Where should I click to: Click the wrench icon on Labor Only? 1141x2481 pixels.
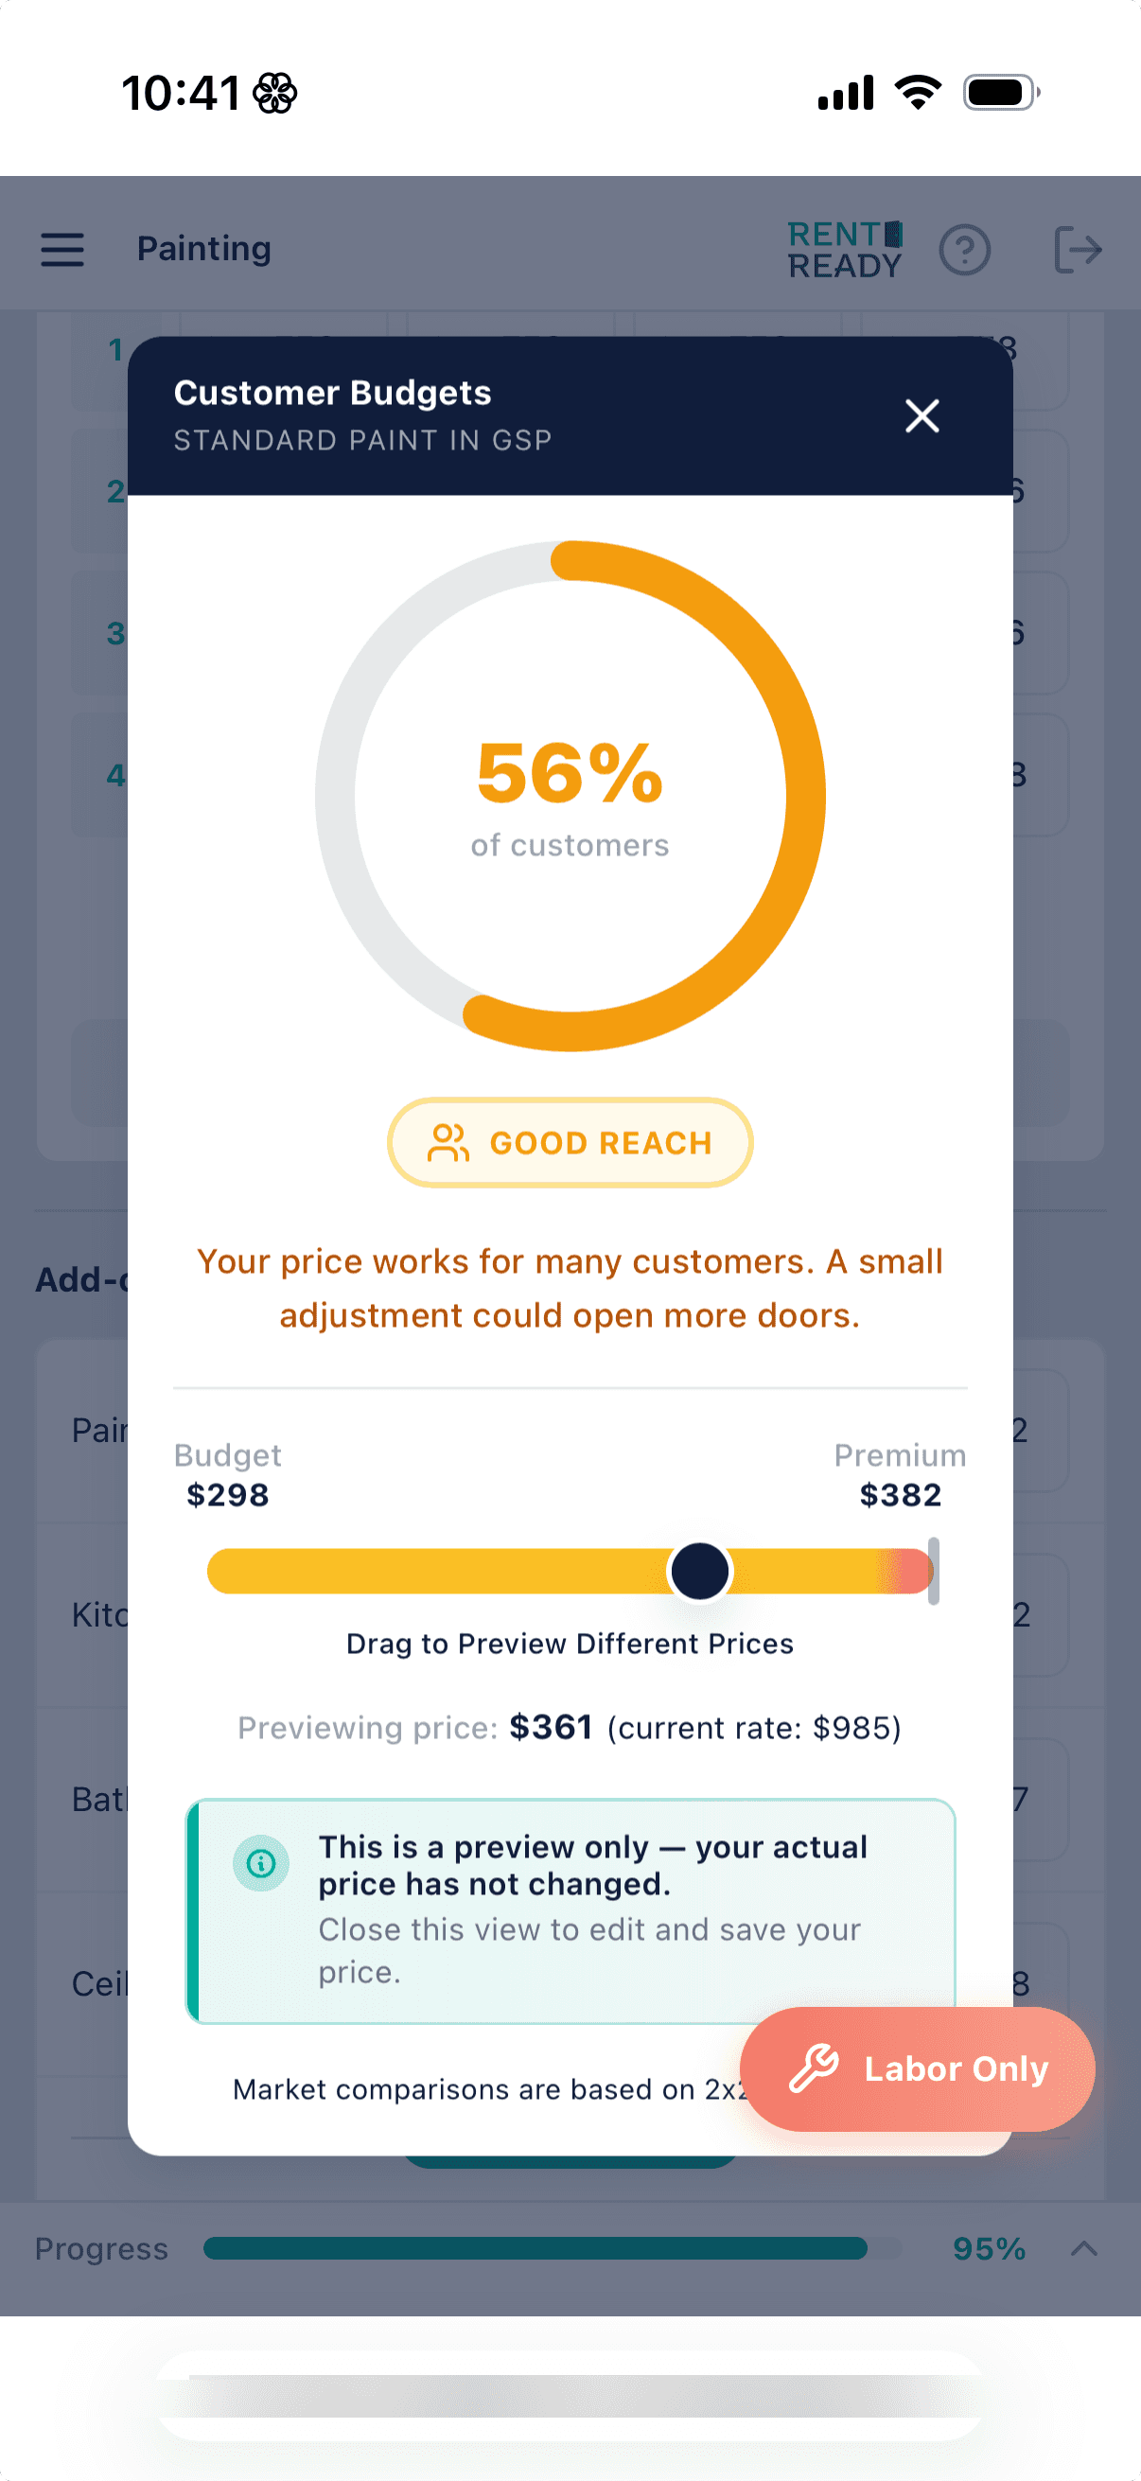(815, 2067)
